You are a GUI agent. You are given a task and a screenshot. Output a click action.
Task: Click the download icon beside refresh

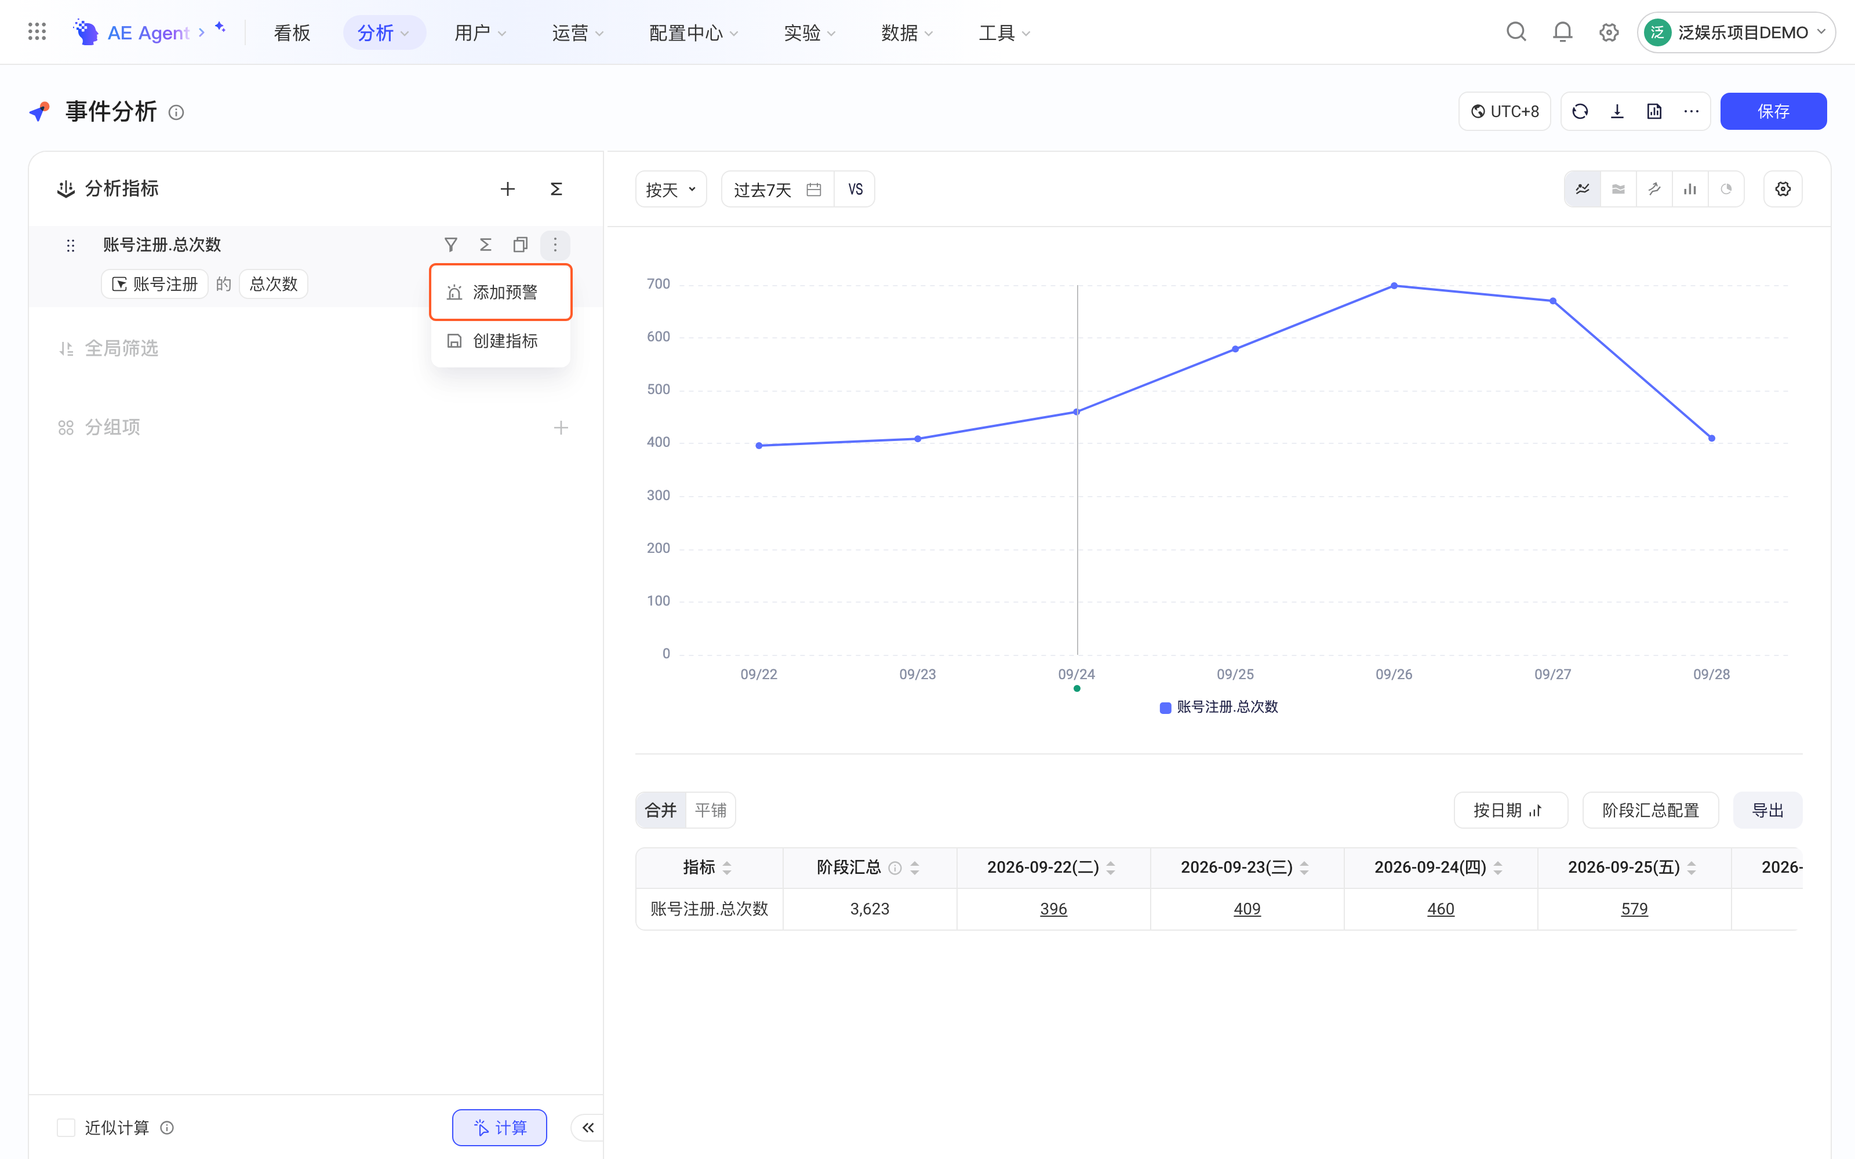(1617, 112)
